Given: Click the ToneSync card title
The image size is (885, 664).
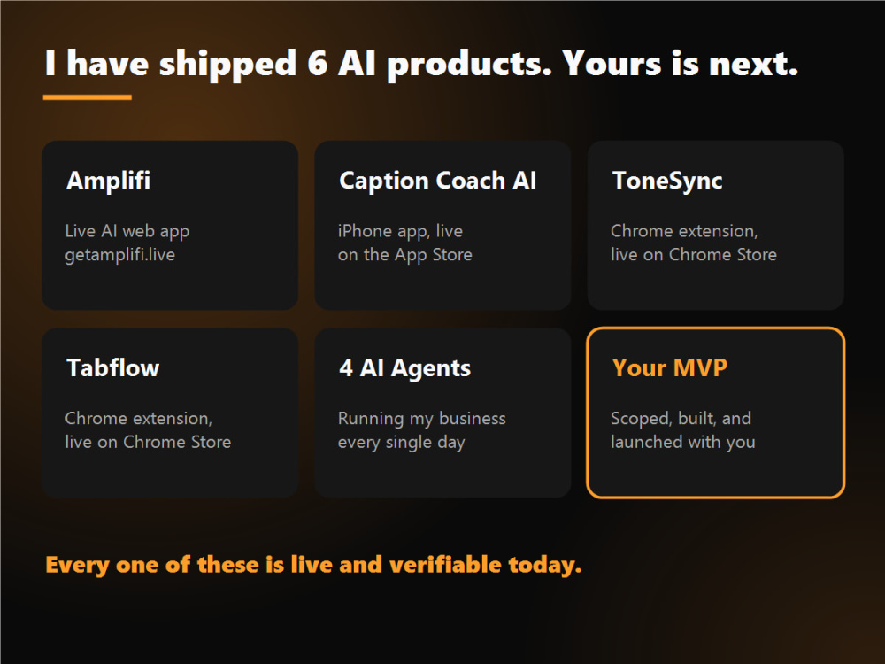Looking at the screenshot, I should coord(667,181).
